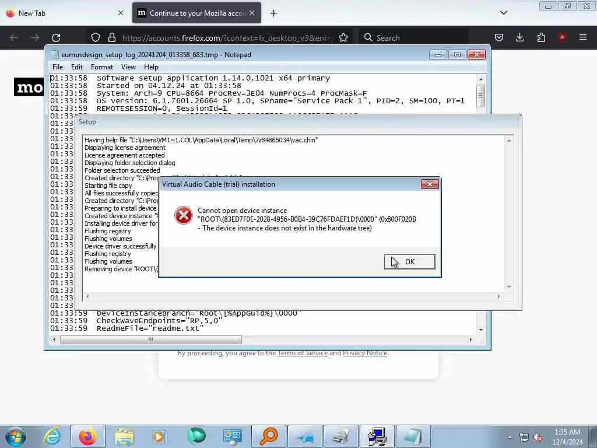
Task: Close the Mozilla account tab
Action: pos(252,13)
